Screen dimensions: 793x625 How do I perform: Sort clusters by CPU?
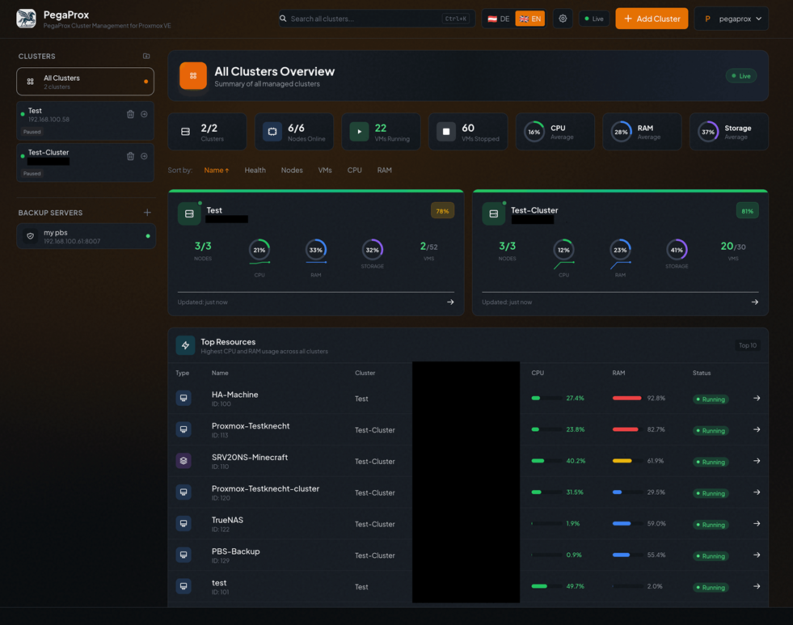[355, 171]
